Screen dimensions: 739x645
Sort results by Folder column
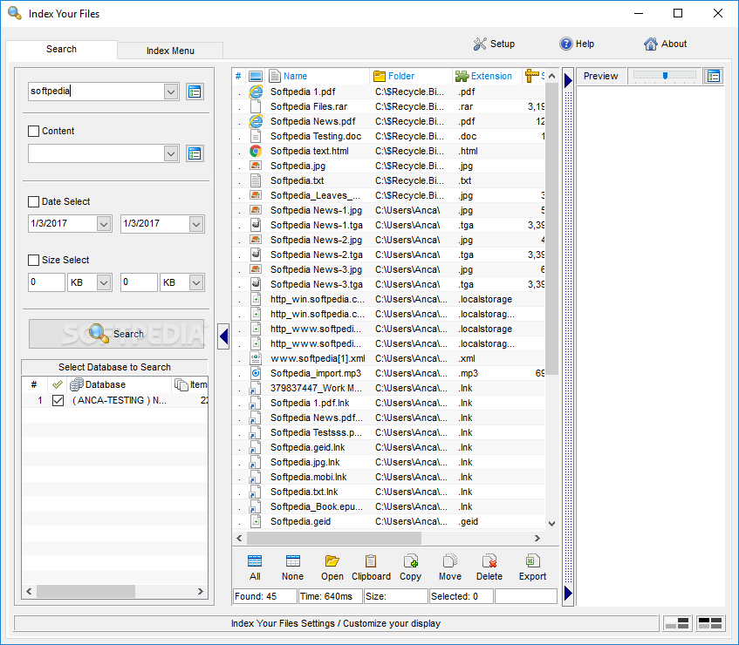click(x=410, y=77)
